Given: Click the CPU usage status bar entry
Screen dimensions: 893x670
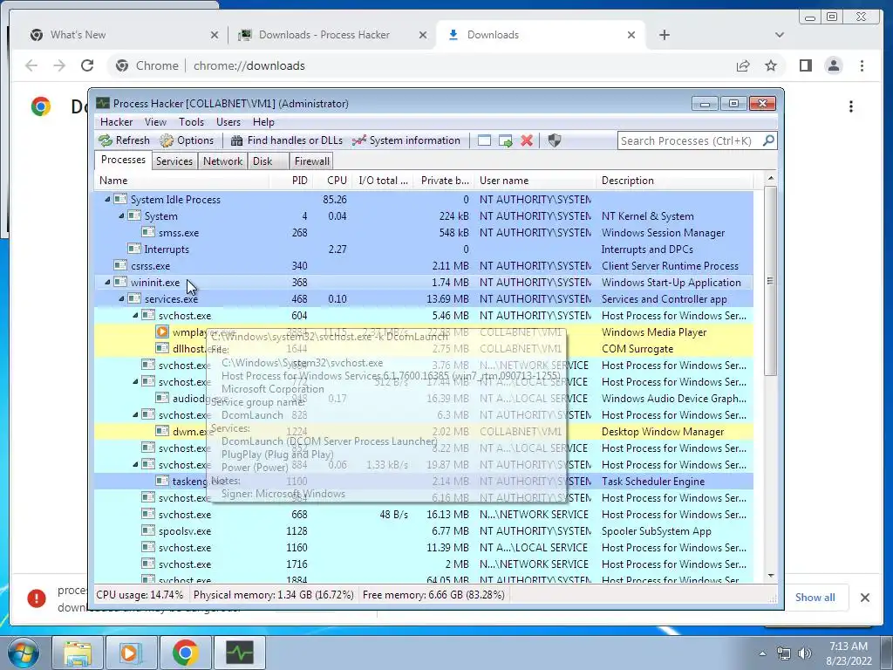Looking at the screenshot, I should coord(140,595).
